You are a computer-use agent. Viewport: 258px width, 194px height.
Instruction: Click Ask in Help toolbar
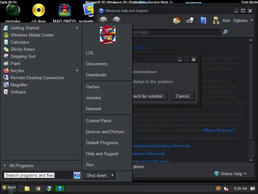click(x=226, y=21)
